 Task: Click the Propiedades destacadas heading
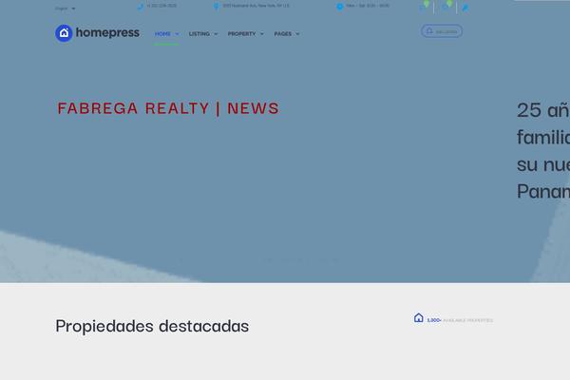152,326
